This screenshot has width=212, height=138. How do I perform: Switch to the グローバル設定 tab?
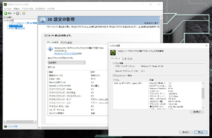click(52, 42)
